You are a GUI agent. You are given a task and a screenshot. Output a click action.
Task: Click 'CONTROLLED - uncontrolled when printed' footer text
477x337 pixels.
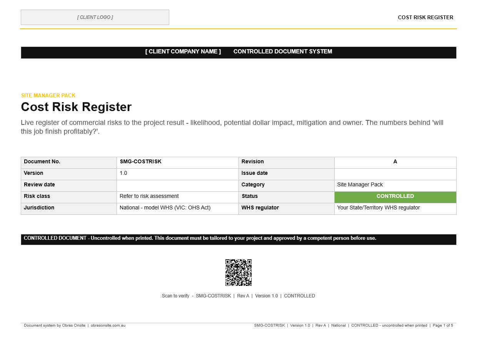click(389, 325)
